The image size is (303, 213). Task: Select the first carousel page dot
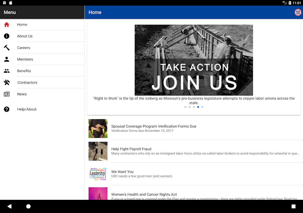coord(185,107)
